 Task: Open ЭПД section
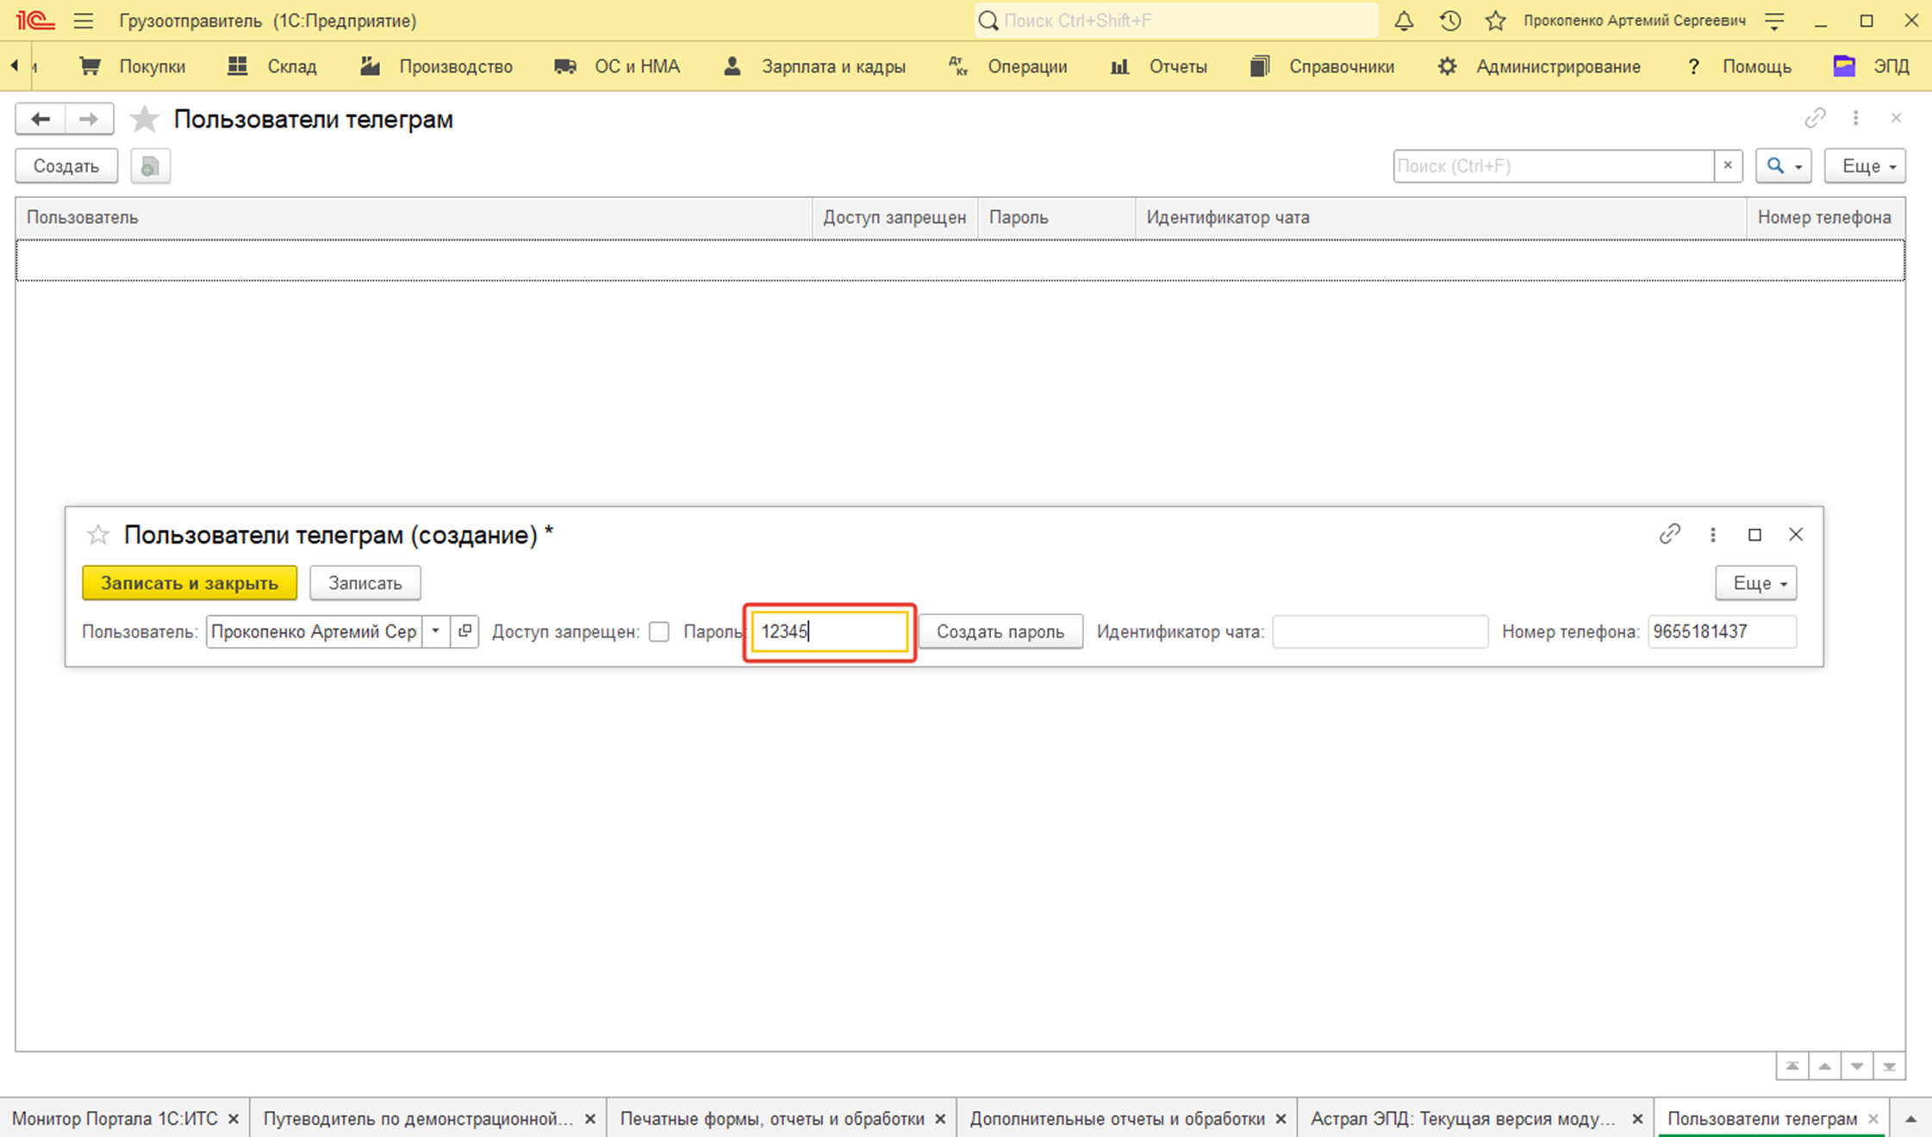1871,66
